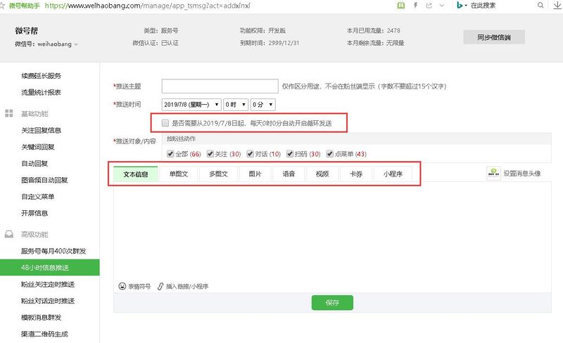563x343 pixels.
Task: Open 开屏信息 menu item
Action: coord(34,213)
